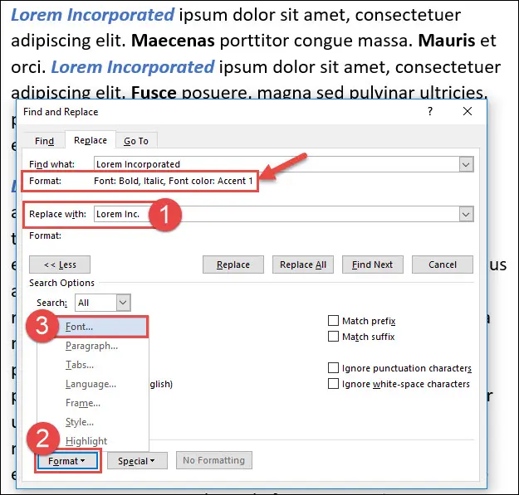The width and height of the screenshot is (519, 495).
Task: Open the Special dropdown button
Action: [x=137, y=461]
